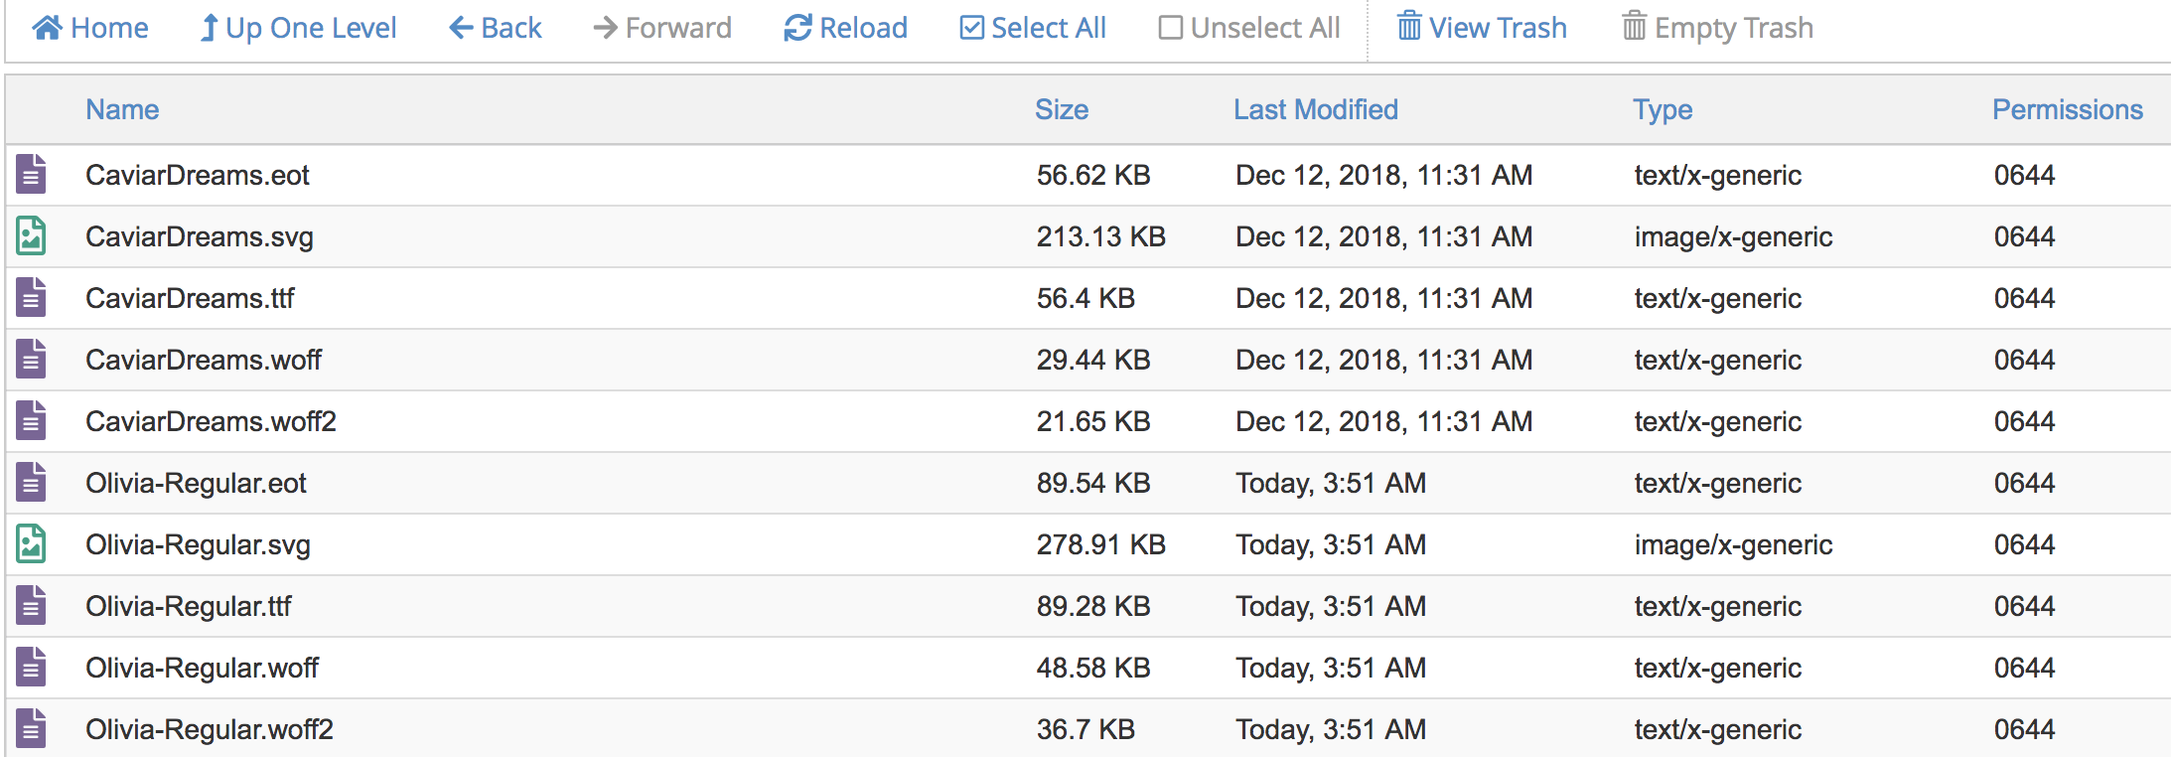Click image icon for CaviarDreams.svg
Screen dimensions: 2171x757
coord(31,236)
